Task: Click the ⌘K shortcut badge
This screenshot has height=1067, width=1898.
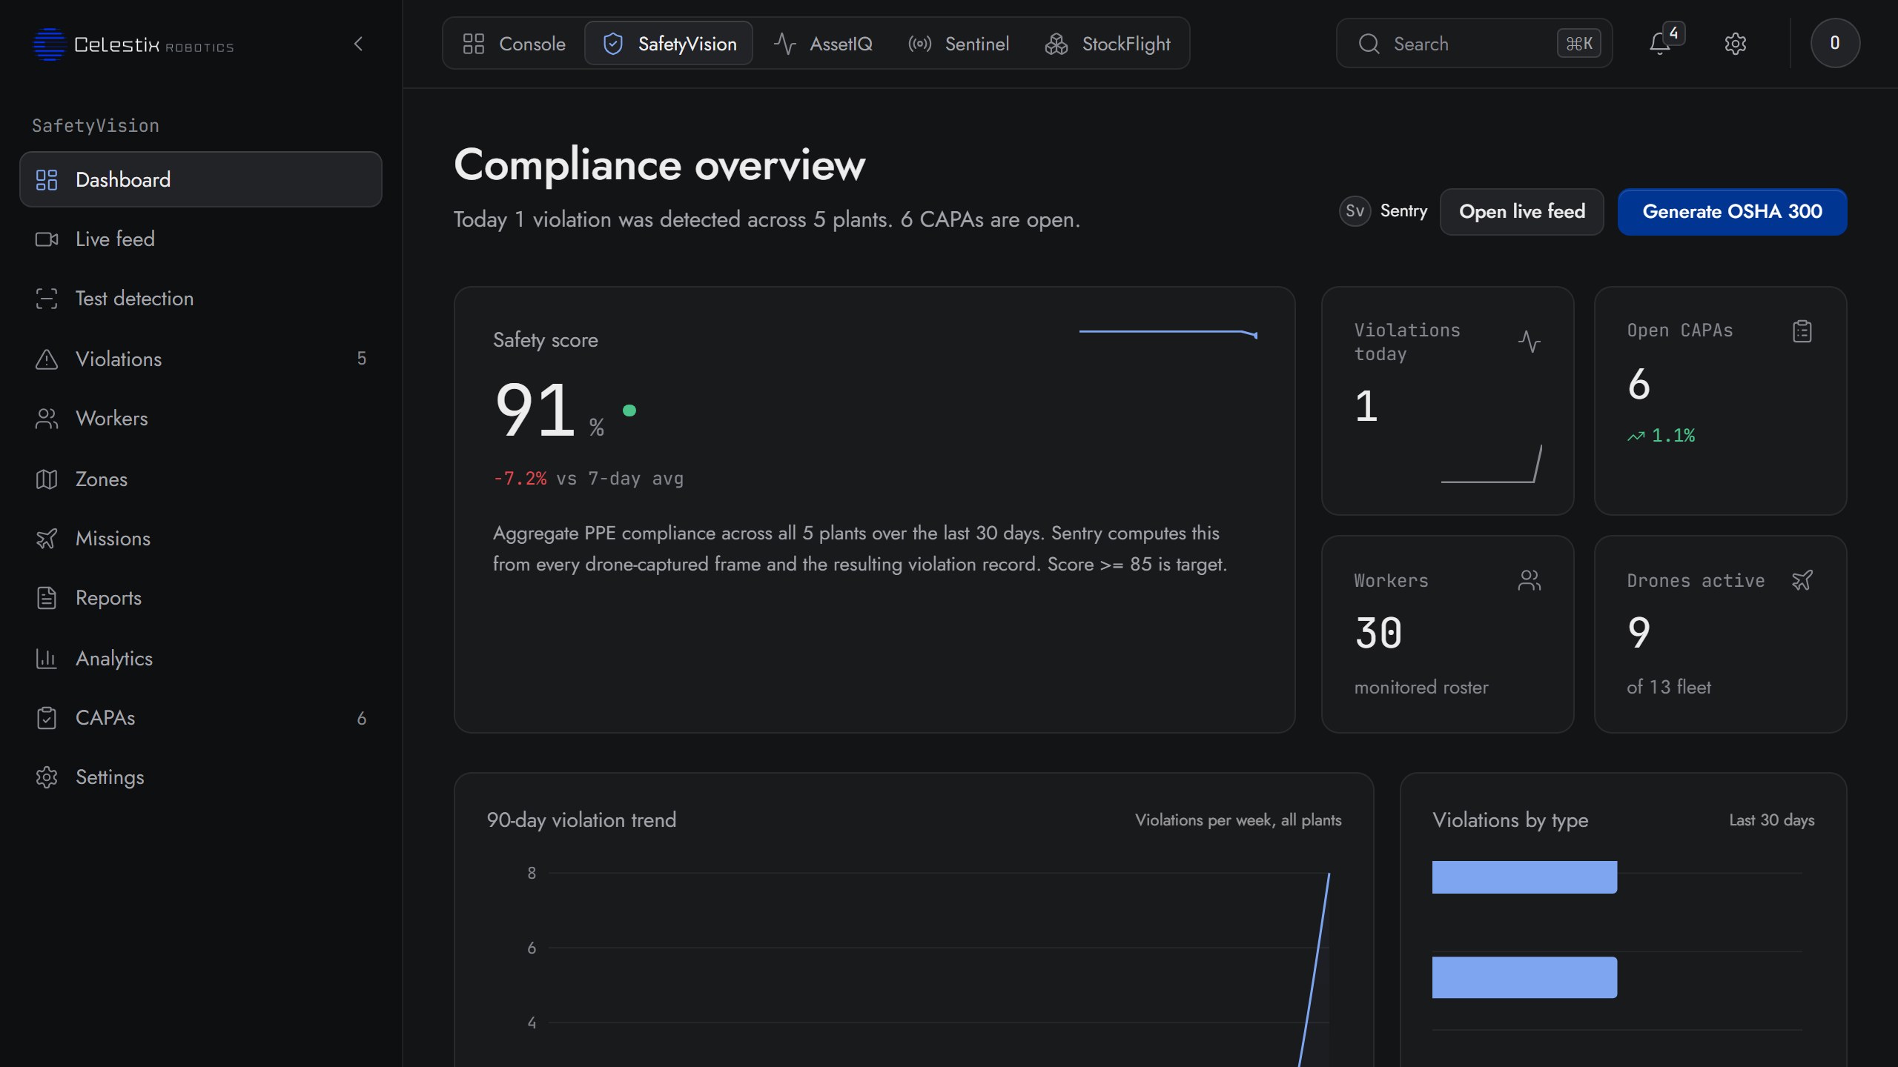Action: [1579, 44]
